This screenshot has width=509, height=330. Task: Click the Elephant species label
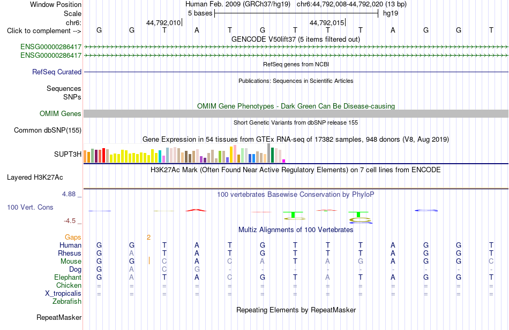point(68,278)
